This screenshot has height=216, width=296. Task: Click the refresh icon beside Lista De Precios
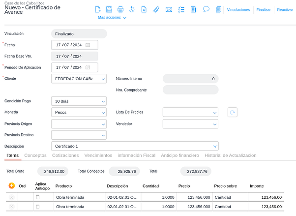point(232,112)
